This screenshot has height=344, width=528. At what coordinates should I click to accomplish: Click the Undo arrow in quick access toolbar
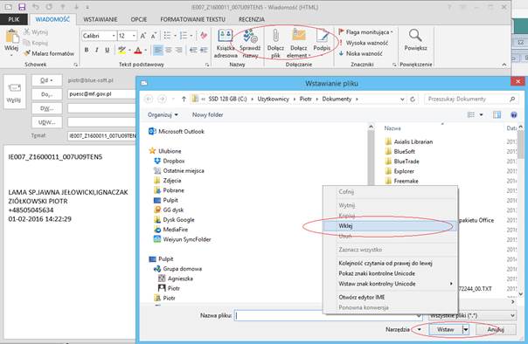36,7
